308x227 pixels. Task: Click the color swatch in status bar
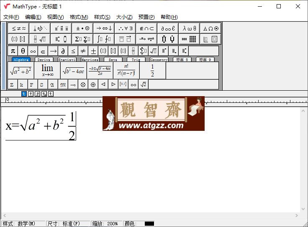click(149, 224)
